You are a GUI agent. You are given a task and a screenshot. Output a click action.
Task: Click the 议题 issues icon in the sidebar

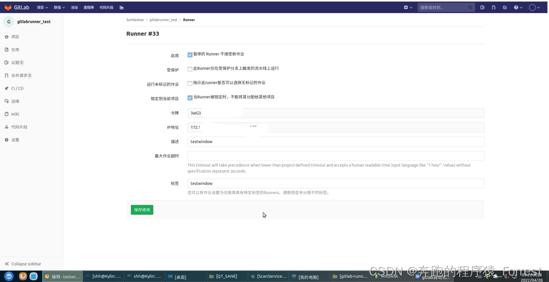(7, 62)
